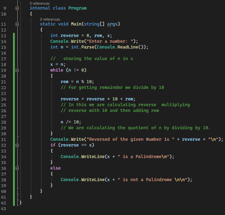225x215 pixels.
Task: Place cursor on 'reverse' declaration on line 13
Action: 70,35
